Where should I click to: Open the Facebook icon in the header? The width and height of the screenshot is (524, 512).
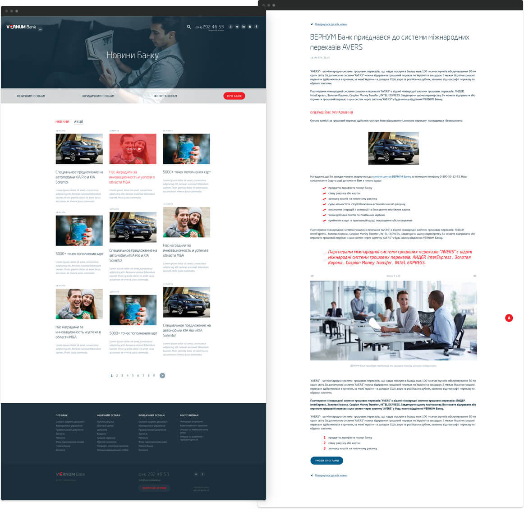(256, 27)
